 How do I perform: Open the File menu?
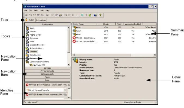click(x=25, y=10)
